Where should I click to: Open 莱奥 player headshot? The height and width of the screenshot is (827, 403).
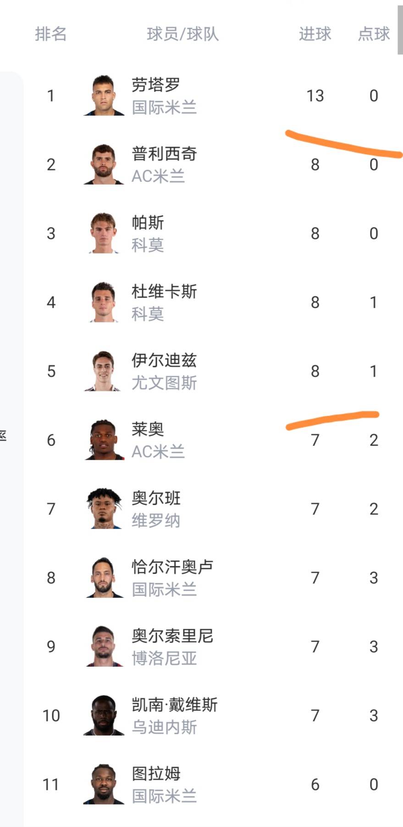(104, 440)
